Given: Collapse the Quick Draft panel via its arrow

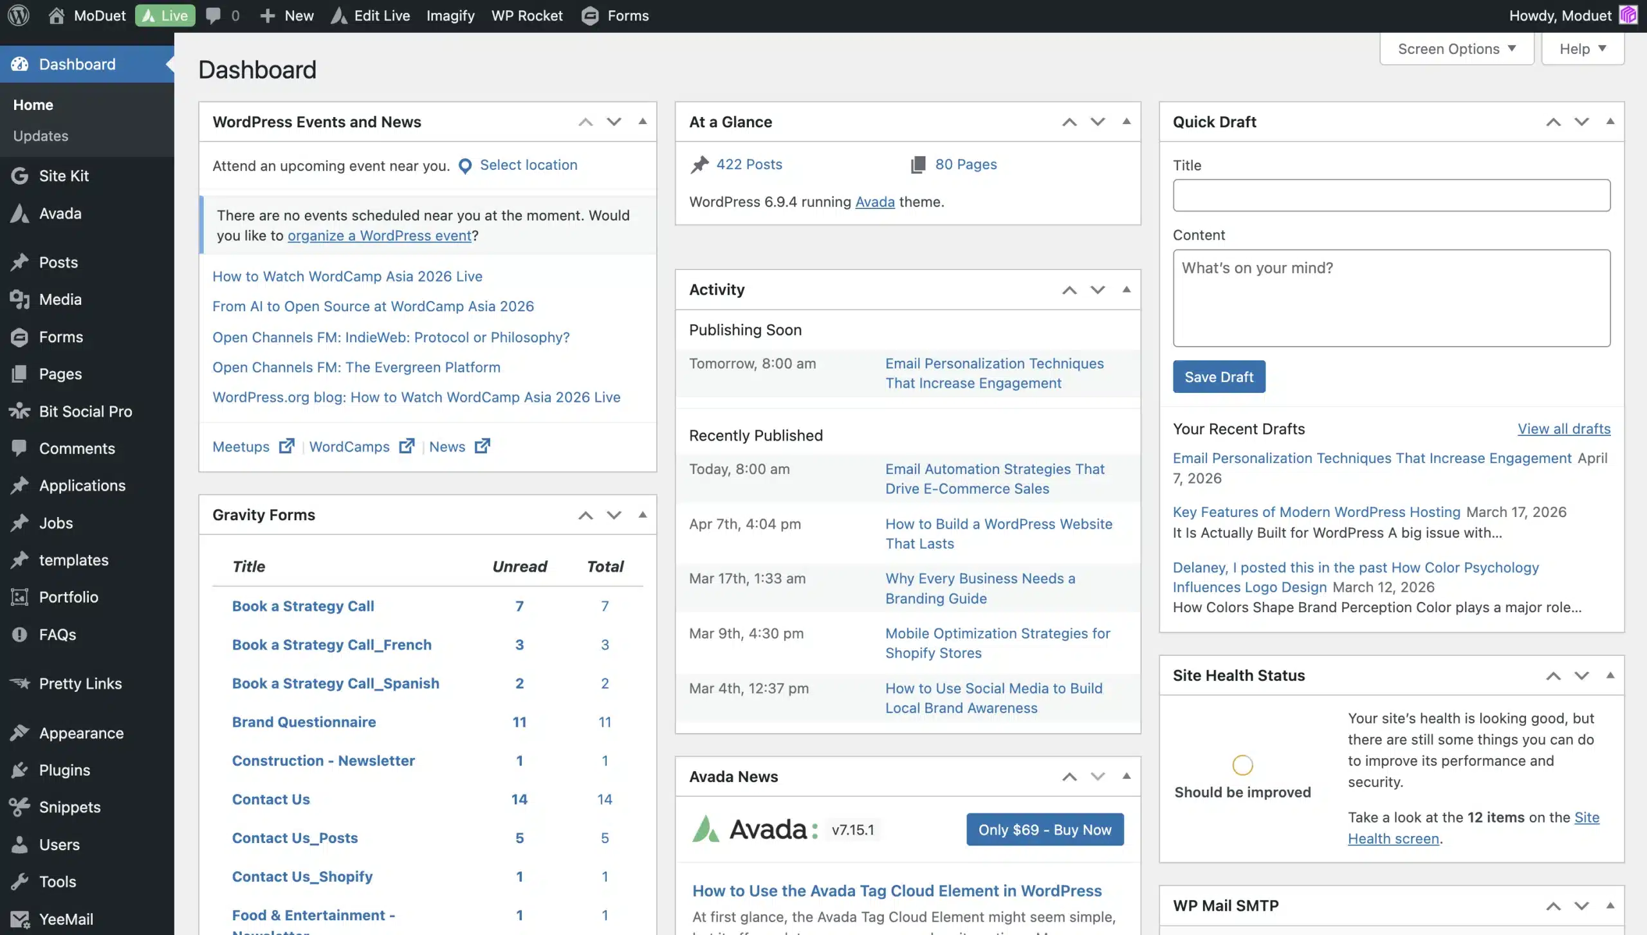Looking at the screenshot, I should click(1610, 122).
